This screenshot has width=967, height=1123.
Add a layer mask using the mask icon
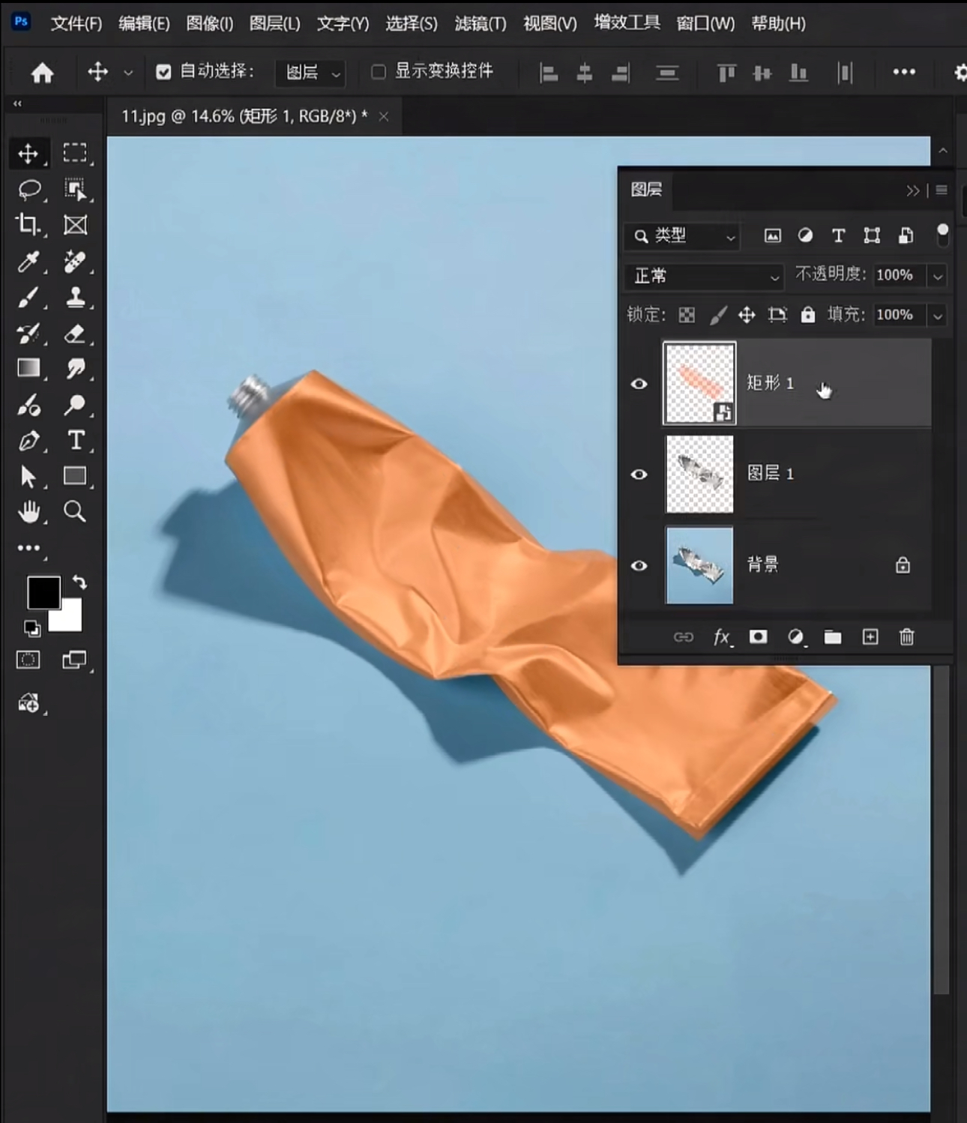[x=758, y=637]
